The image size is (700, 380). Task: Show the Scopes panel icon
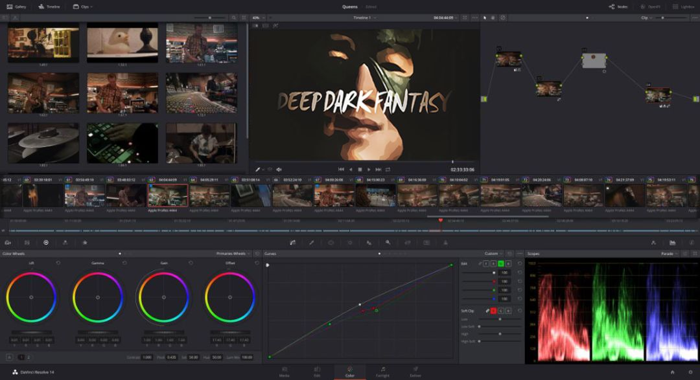pyautogui.click(x=672, y=243)
